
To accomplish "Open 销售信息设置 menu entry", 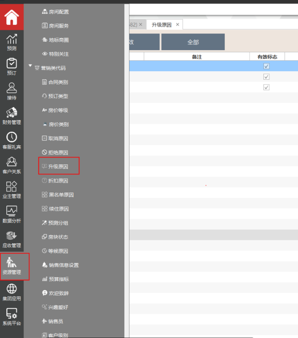I will point(63,265).
